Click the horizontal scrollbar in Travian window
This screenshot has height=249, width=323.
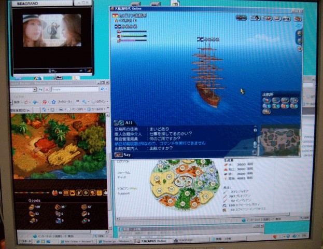click(x=203, y=217)
